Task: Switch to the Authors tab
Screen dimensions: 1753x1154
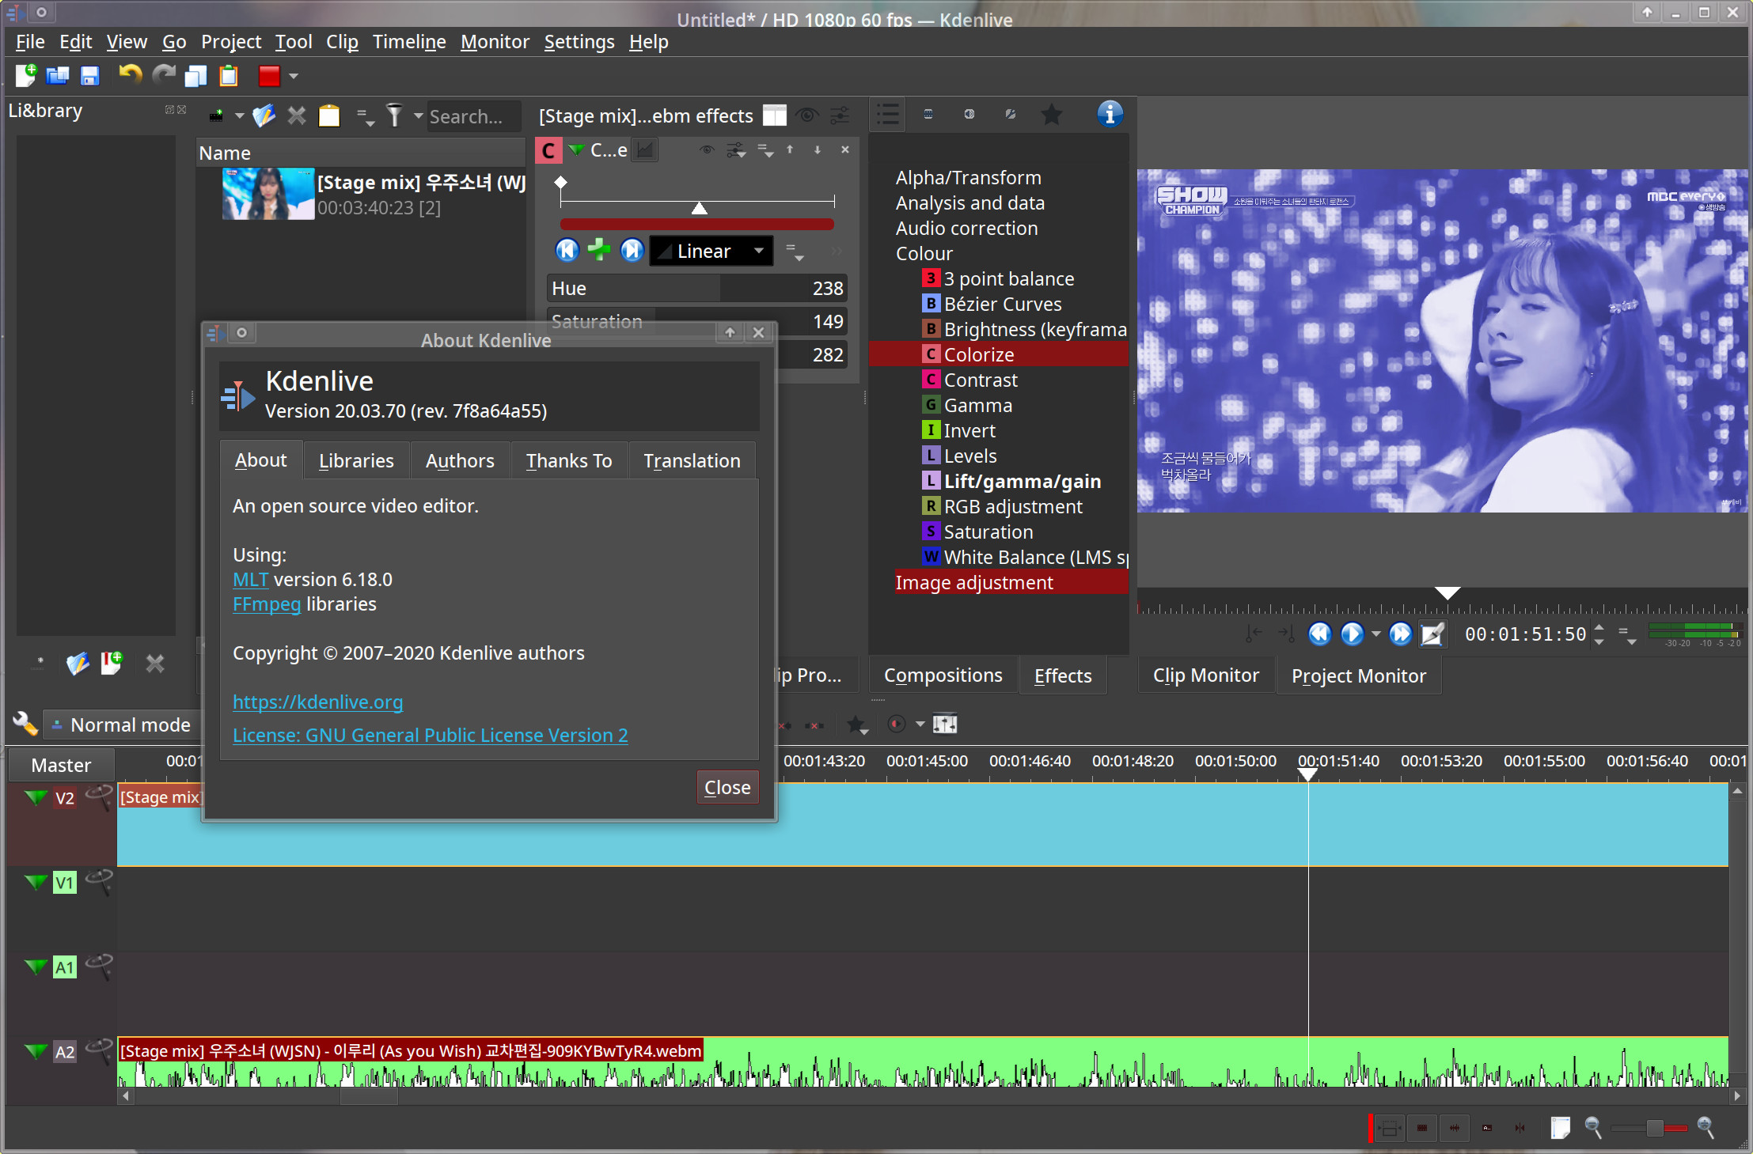Action: [x=460, y=460]
